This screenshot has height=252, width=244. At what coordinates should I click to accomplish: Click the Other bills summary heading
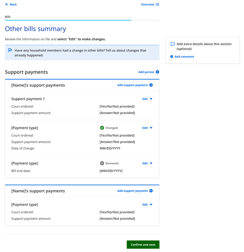click(36, 29)
